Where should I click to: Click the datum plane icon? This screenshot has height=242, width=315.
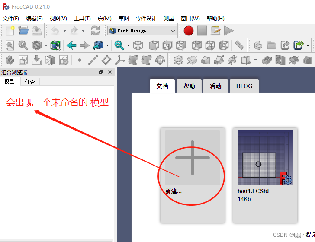tap(106, 60)
